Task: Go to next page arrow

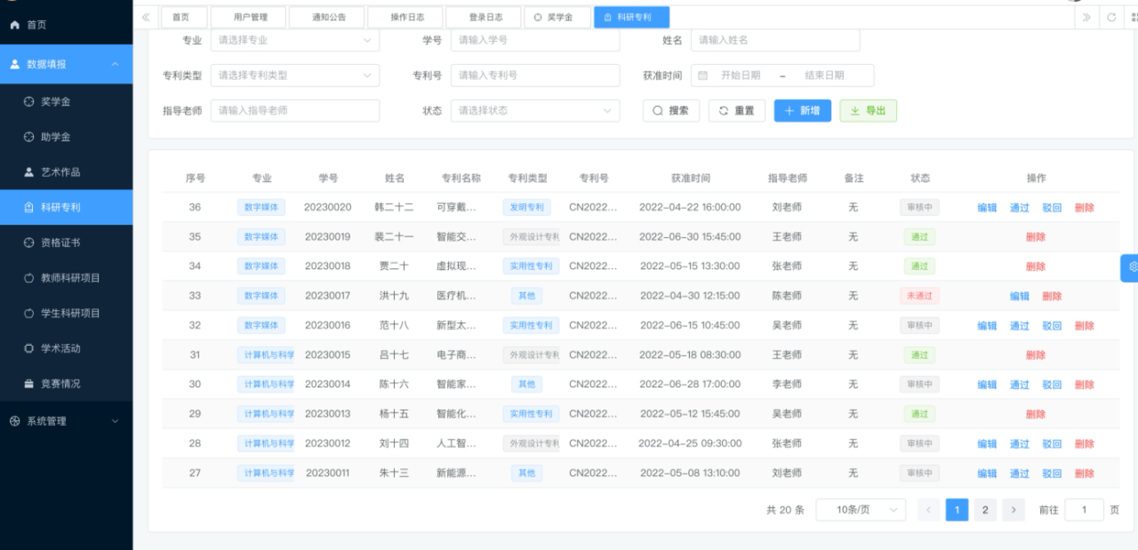Action: click(x=1014, y=510)
